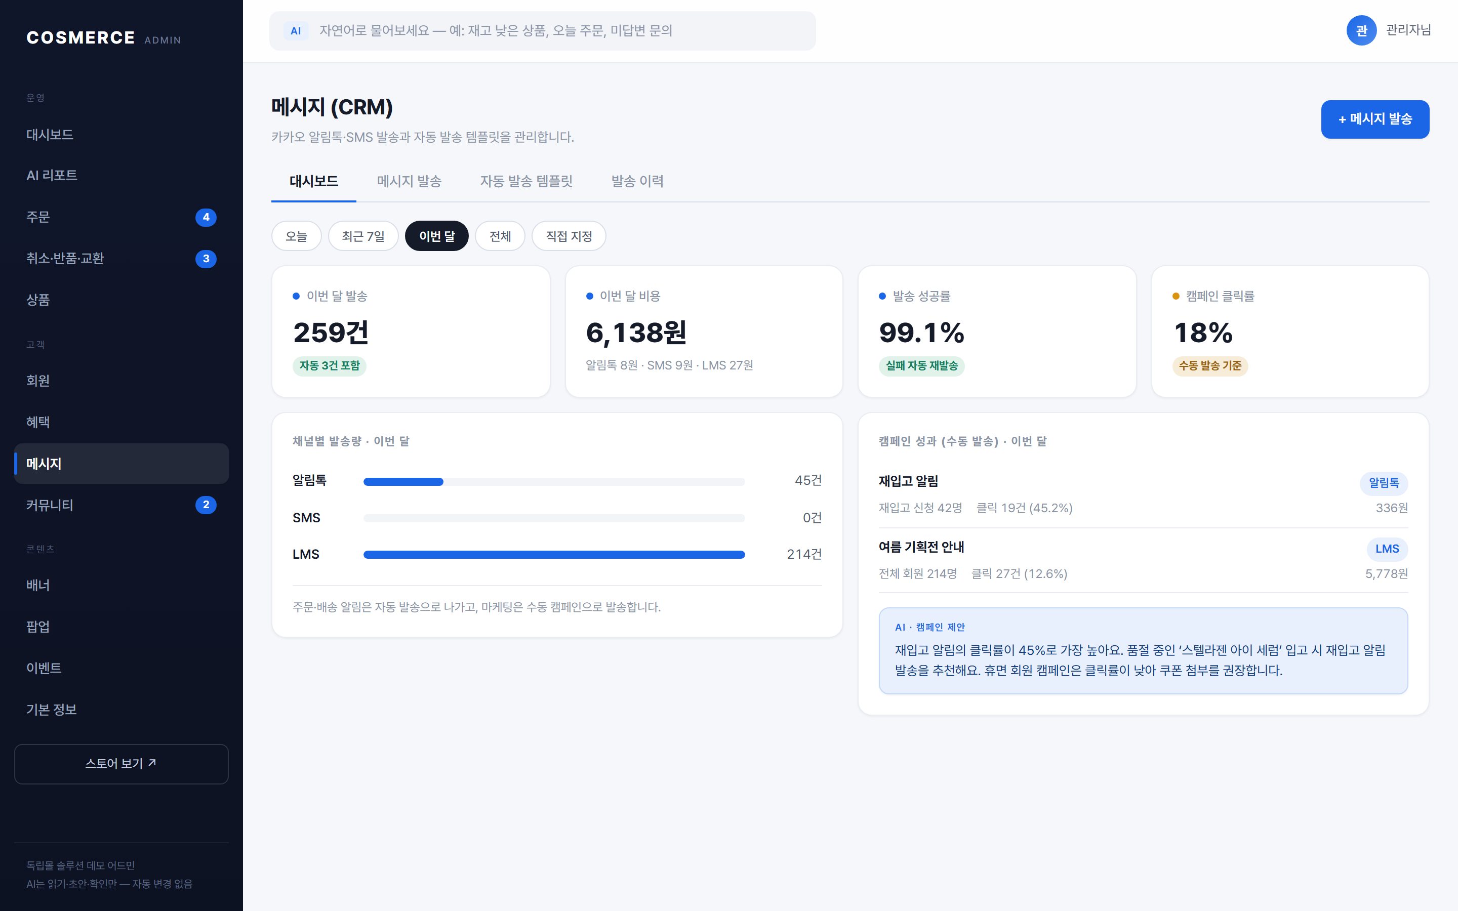Open the 발송 이력 tab
The height and width of the screenshot is (911, 1458).
(637, 181)
